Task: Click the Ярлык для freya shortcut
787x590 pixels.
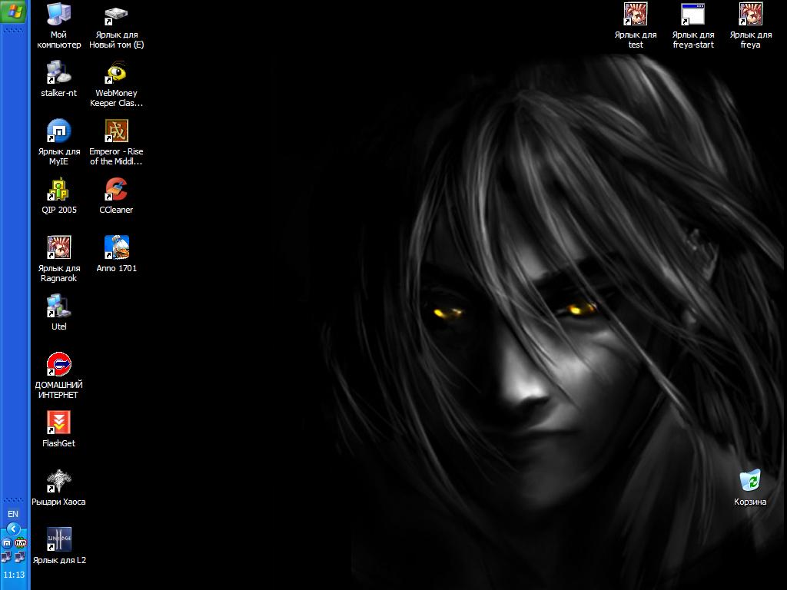Action: point(751,25)
